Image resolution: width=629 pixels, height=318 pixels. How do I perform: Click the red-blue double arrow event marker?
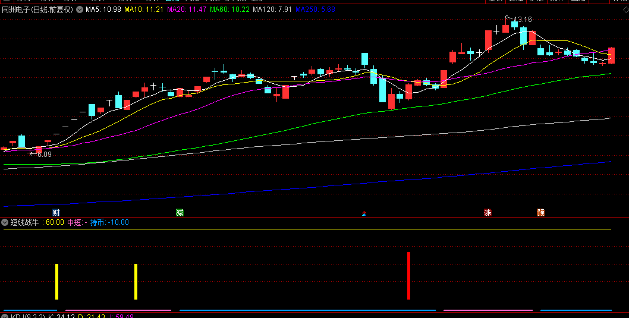(x=364, y=213)
